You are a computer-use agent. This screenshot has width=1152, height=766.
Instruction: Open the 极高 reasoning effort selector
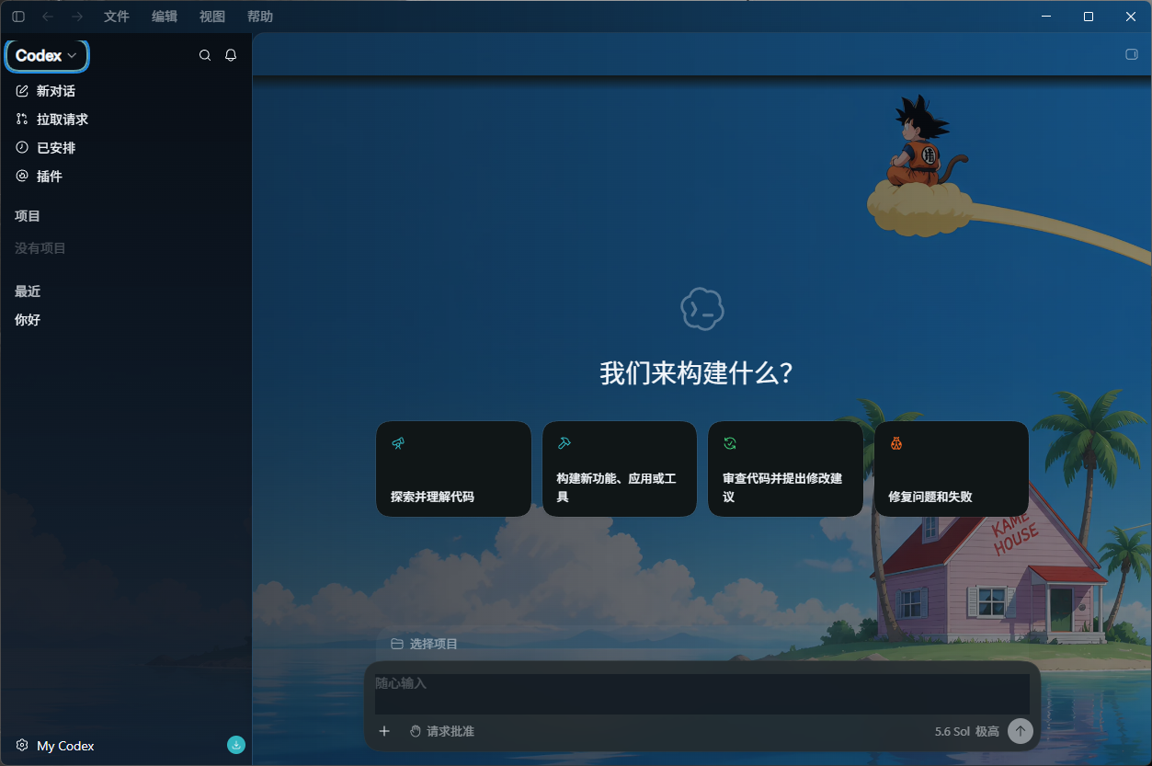point(987,732)
